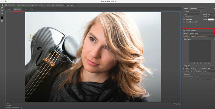This screenshot has height=109, width=215.
Task: Open the JPEG file format dropdown
Action: tap(193, 11)
